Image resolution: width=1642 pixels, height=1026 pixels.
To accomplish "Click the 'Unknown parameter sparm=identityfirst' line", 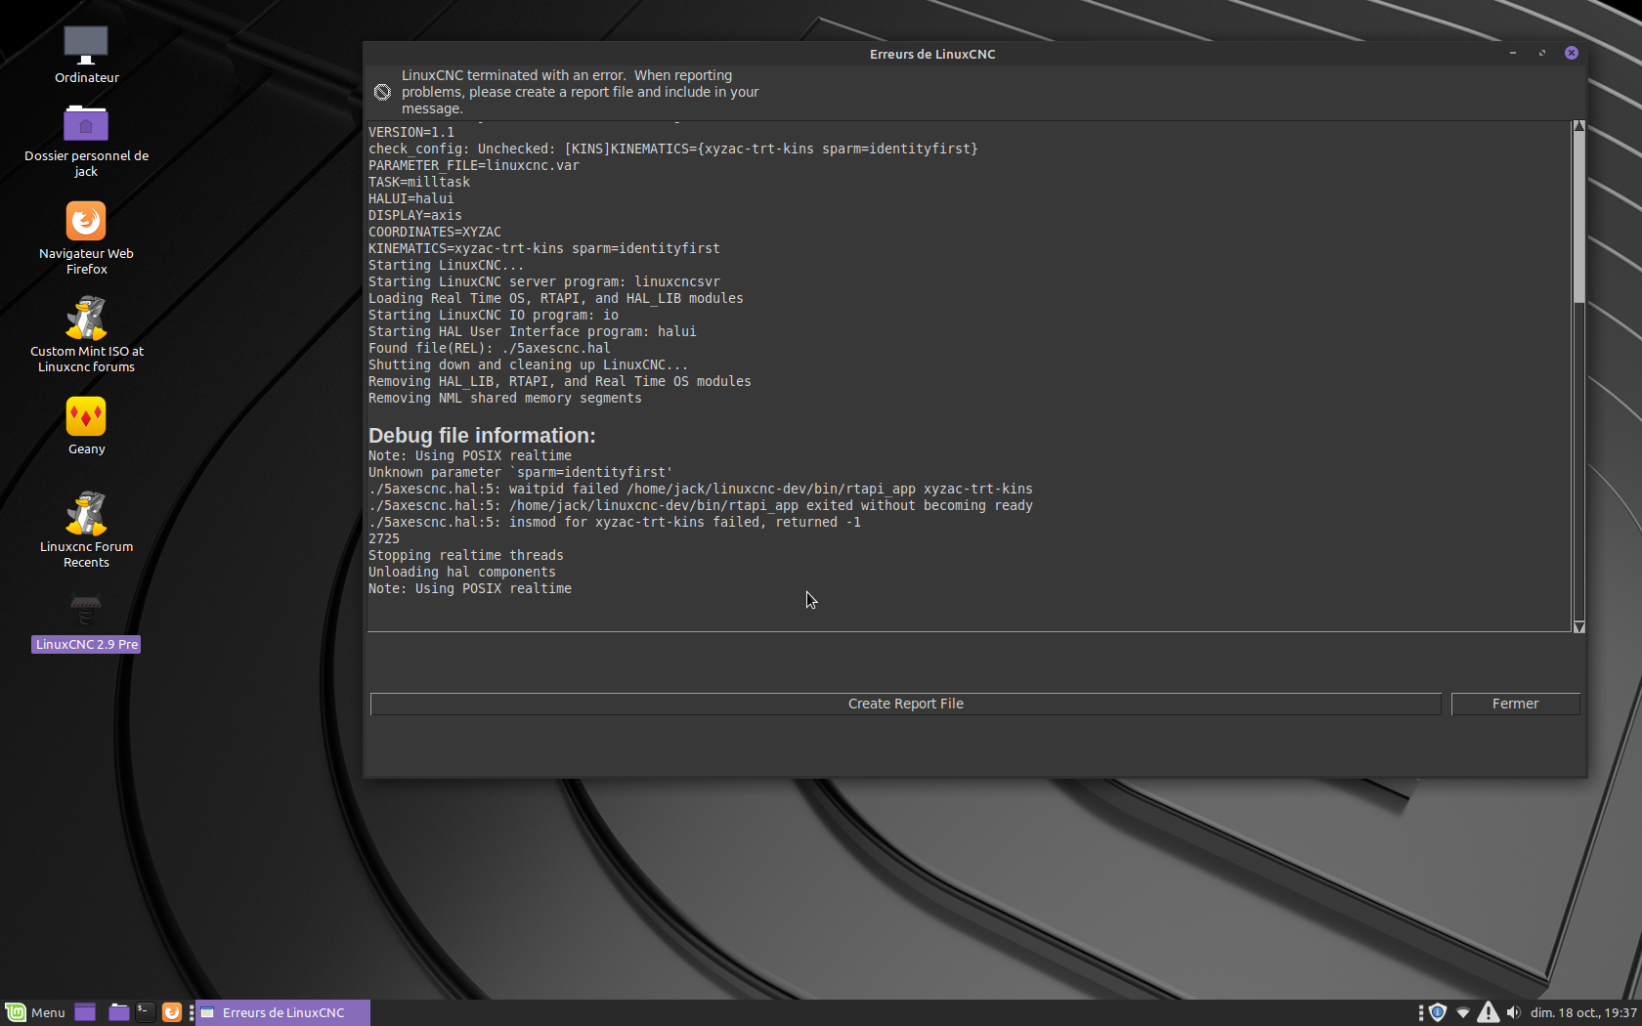I will click(x=520, y=472).
